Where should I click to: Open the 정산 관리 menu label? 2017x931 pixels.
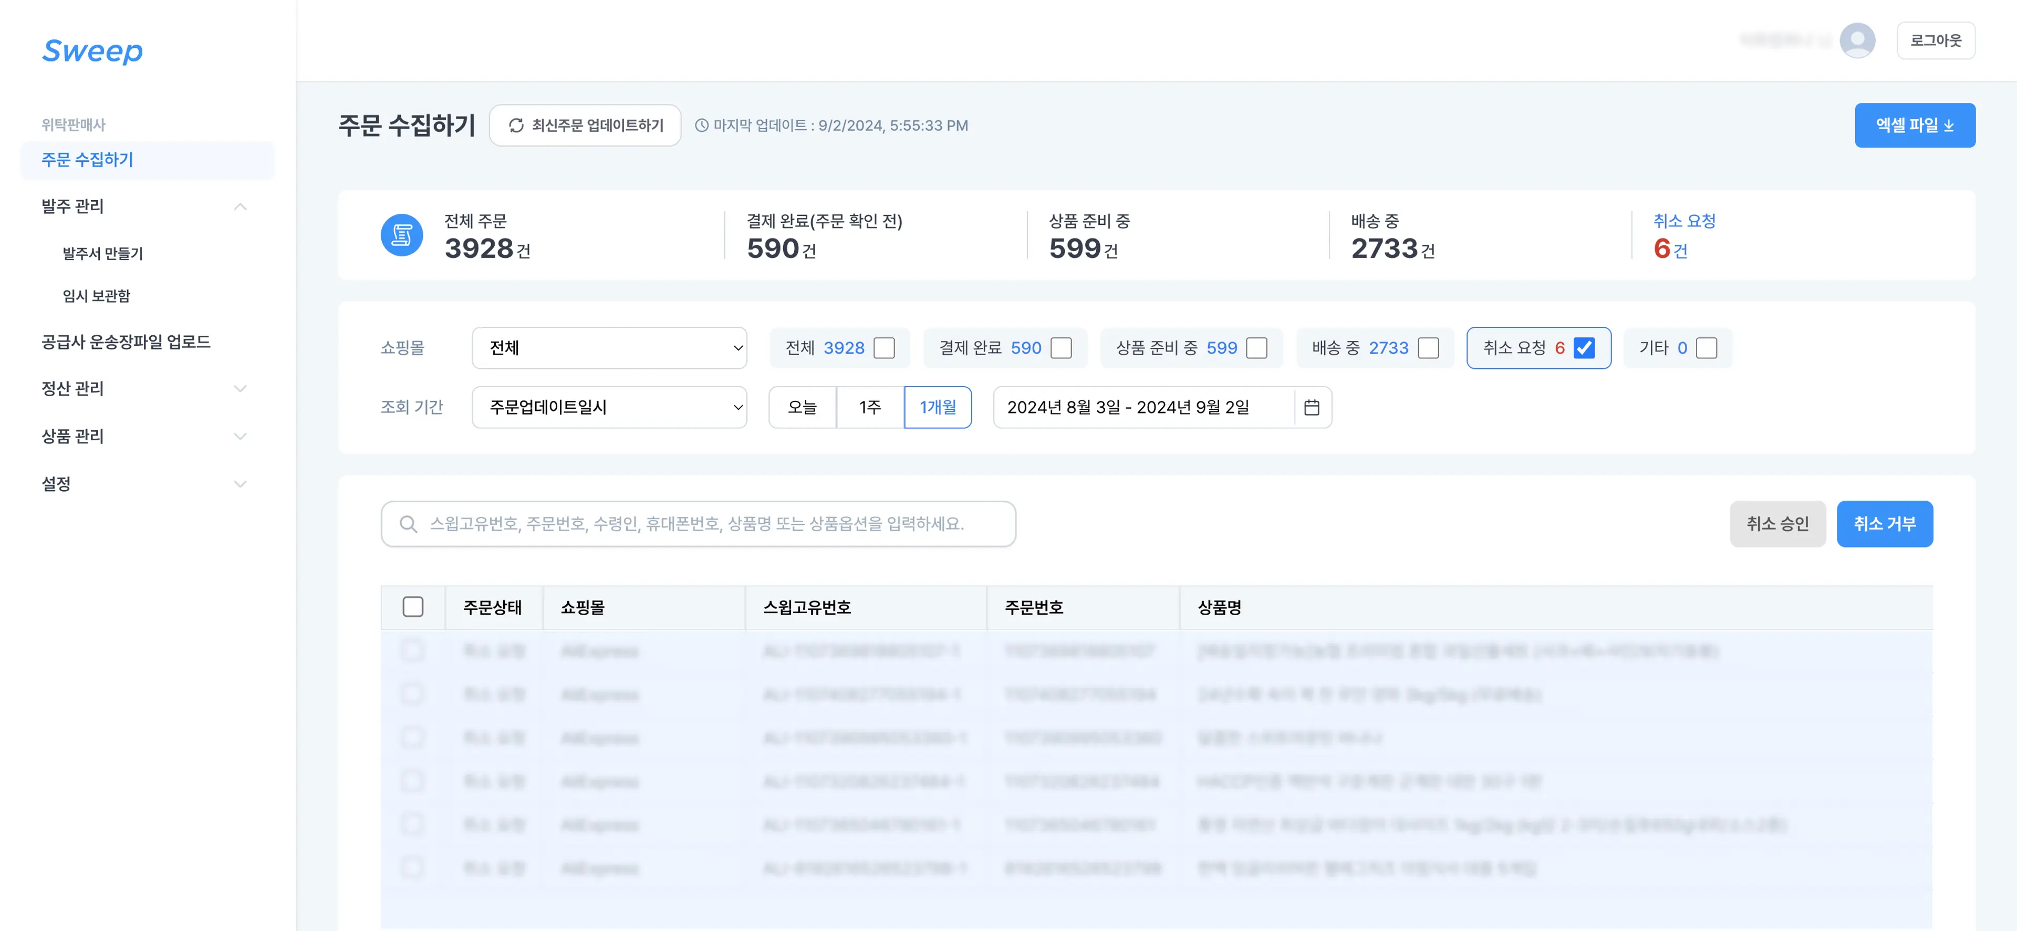[x=73, y=389]
